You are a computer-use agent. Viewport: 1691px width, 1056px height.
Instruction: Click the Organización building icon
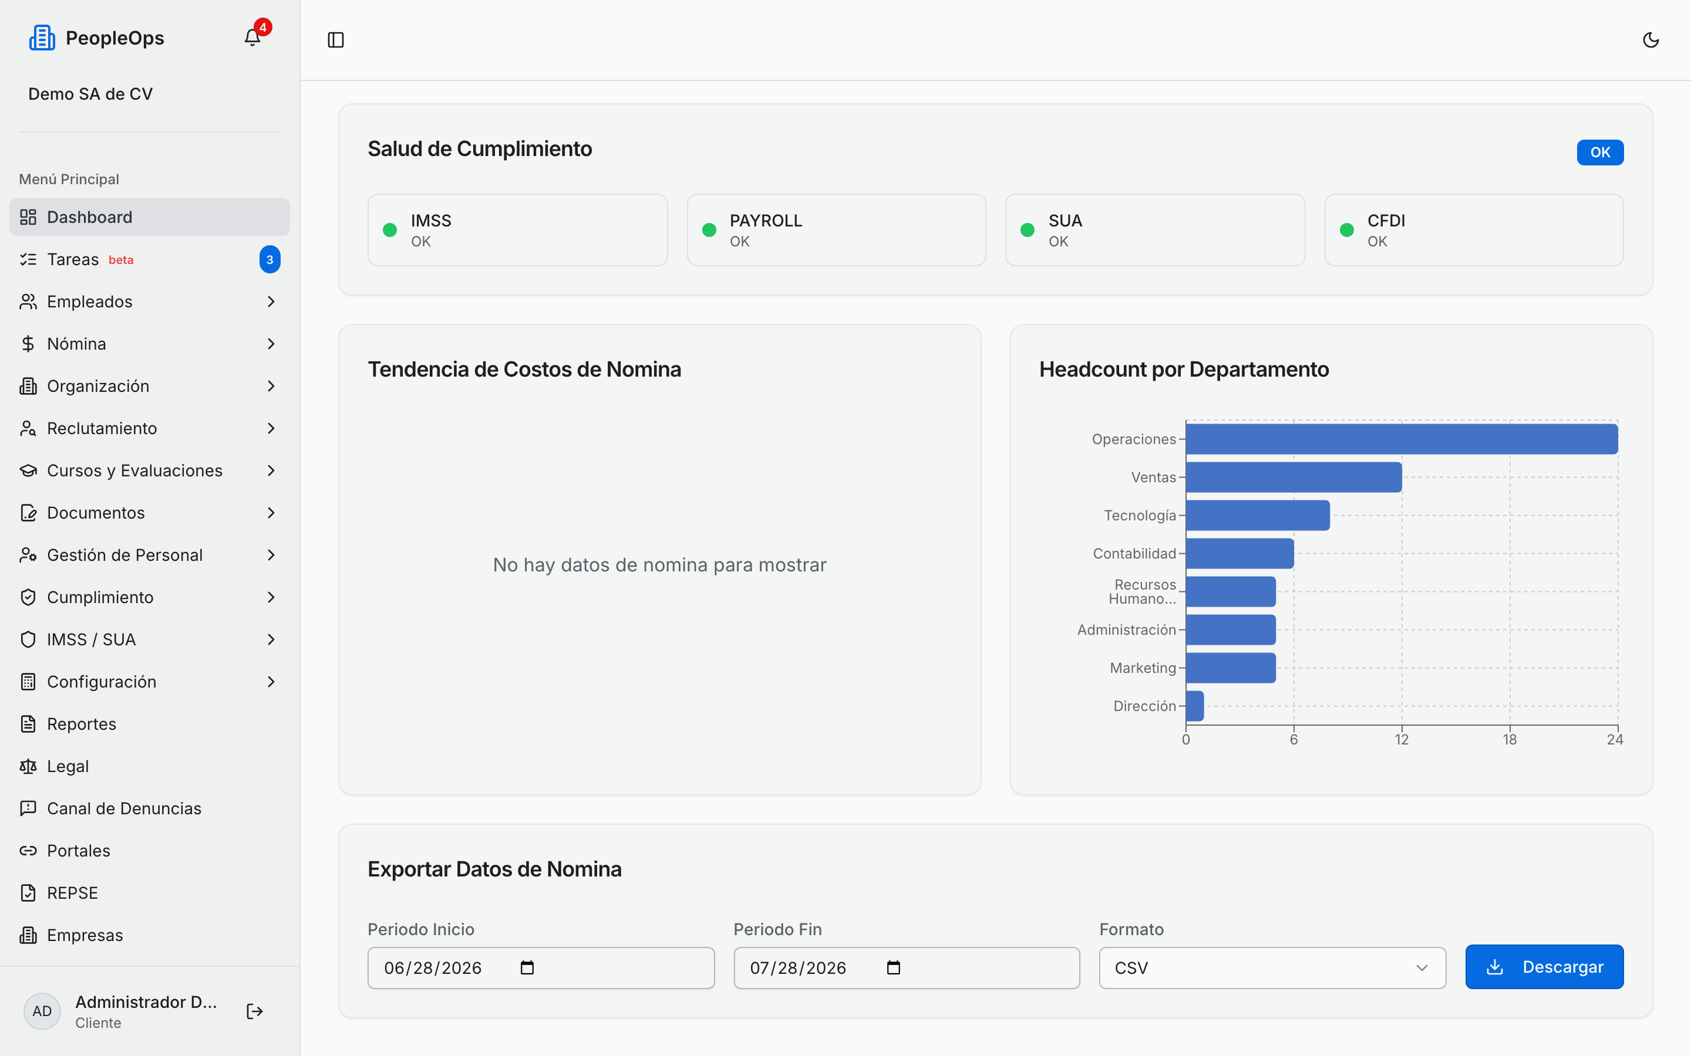click(x=28, y=386)
